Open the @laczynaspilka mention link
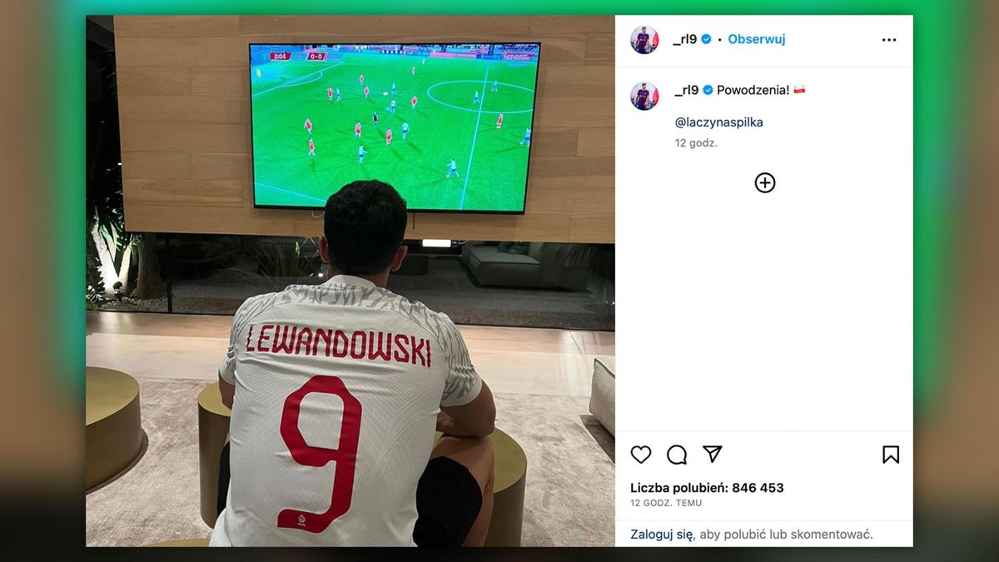Screen dimensions: 999x562 click(719, 122)
